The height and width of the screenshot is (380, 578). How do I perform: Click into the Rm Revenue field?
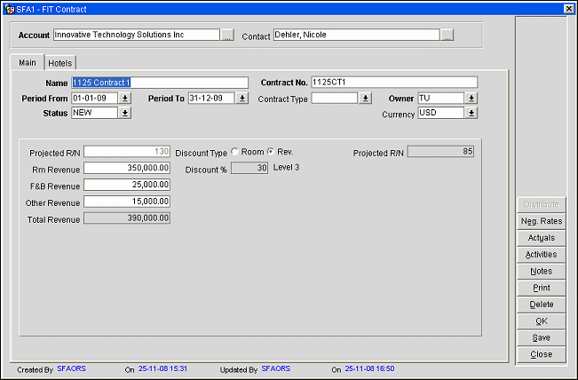(x=127, y=169)
